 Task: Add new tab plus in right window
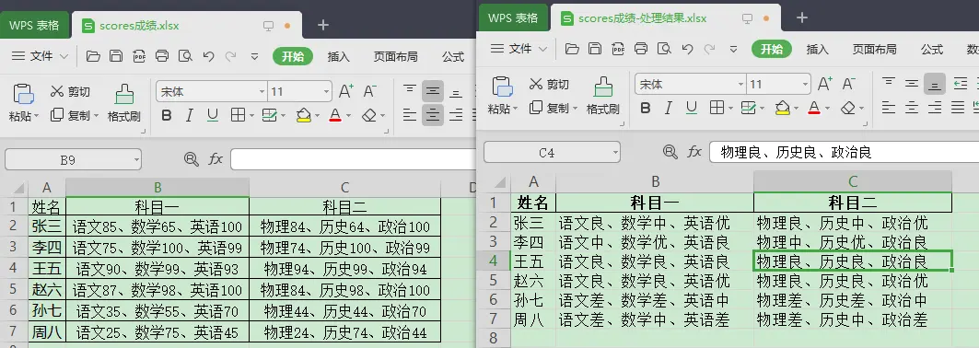coord(801,18)
